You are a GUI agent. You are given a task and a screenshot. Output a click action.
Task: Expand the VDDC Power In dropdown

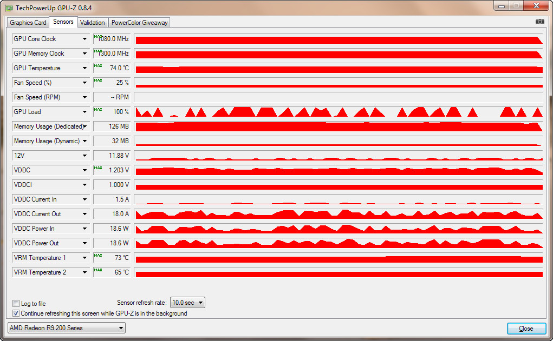point(84,229)
